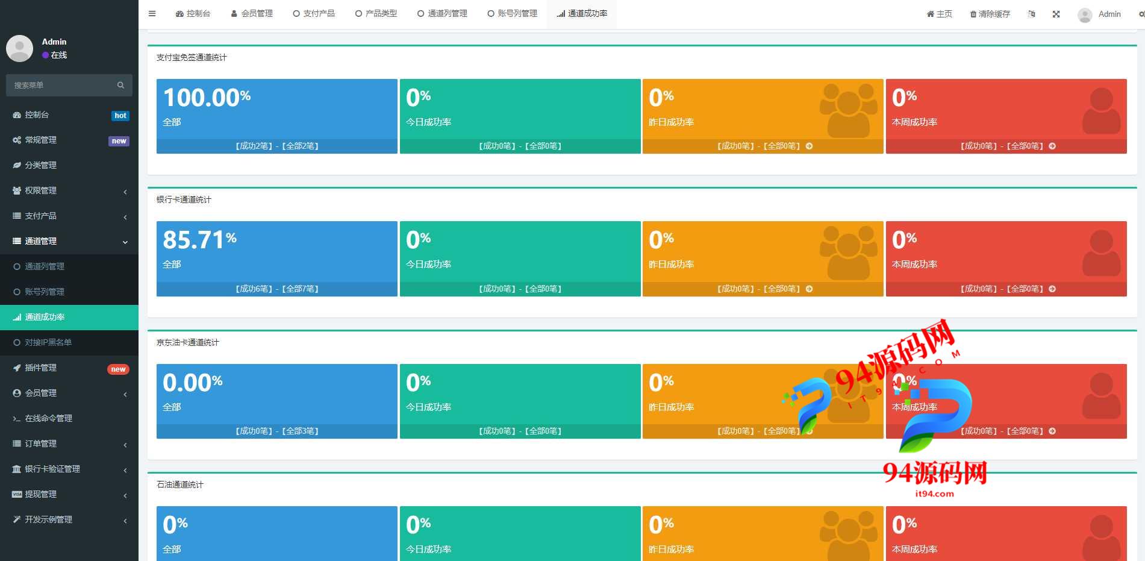Switch to the 产品类型 top tab
Screen dimensions: 1145x561
376,13
